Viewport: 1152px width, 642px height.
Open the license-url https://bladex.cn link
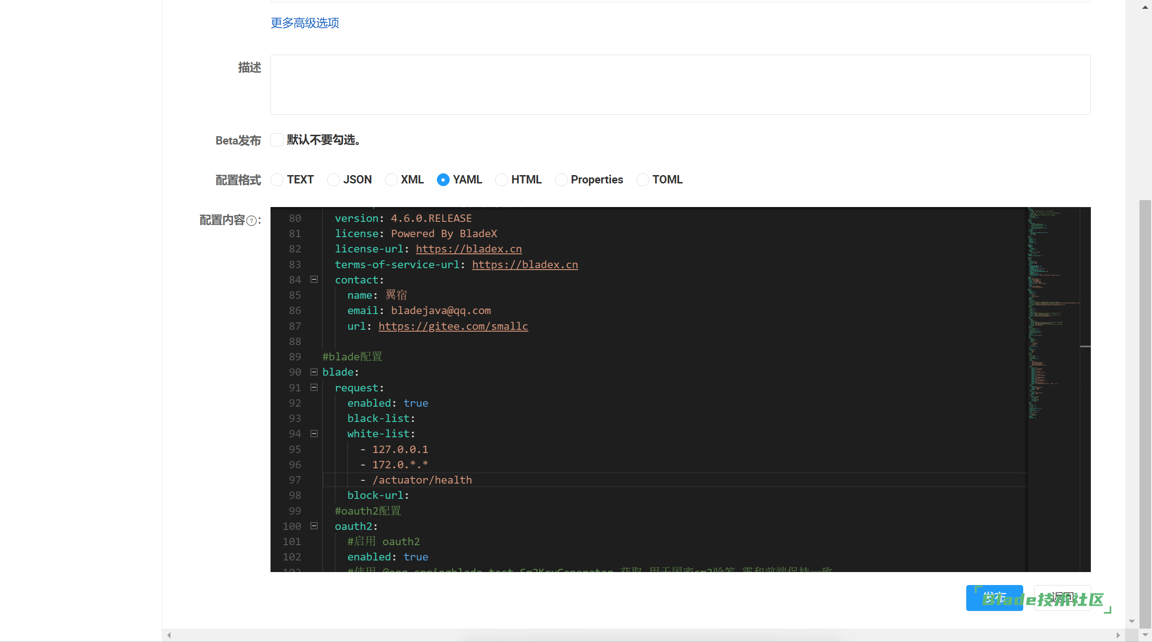469,249
